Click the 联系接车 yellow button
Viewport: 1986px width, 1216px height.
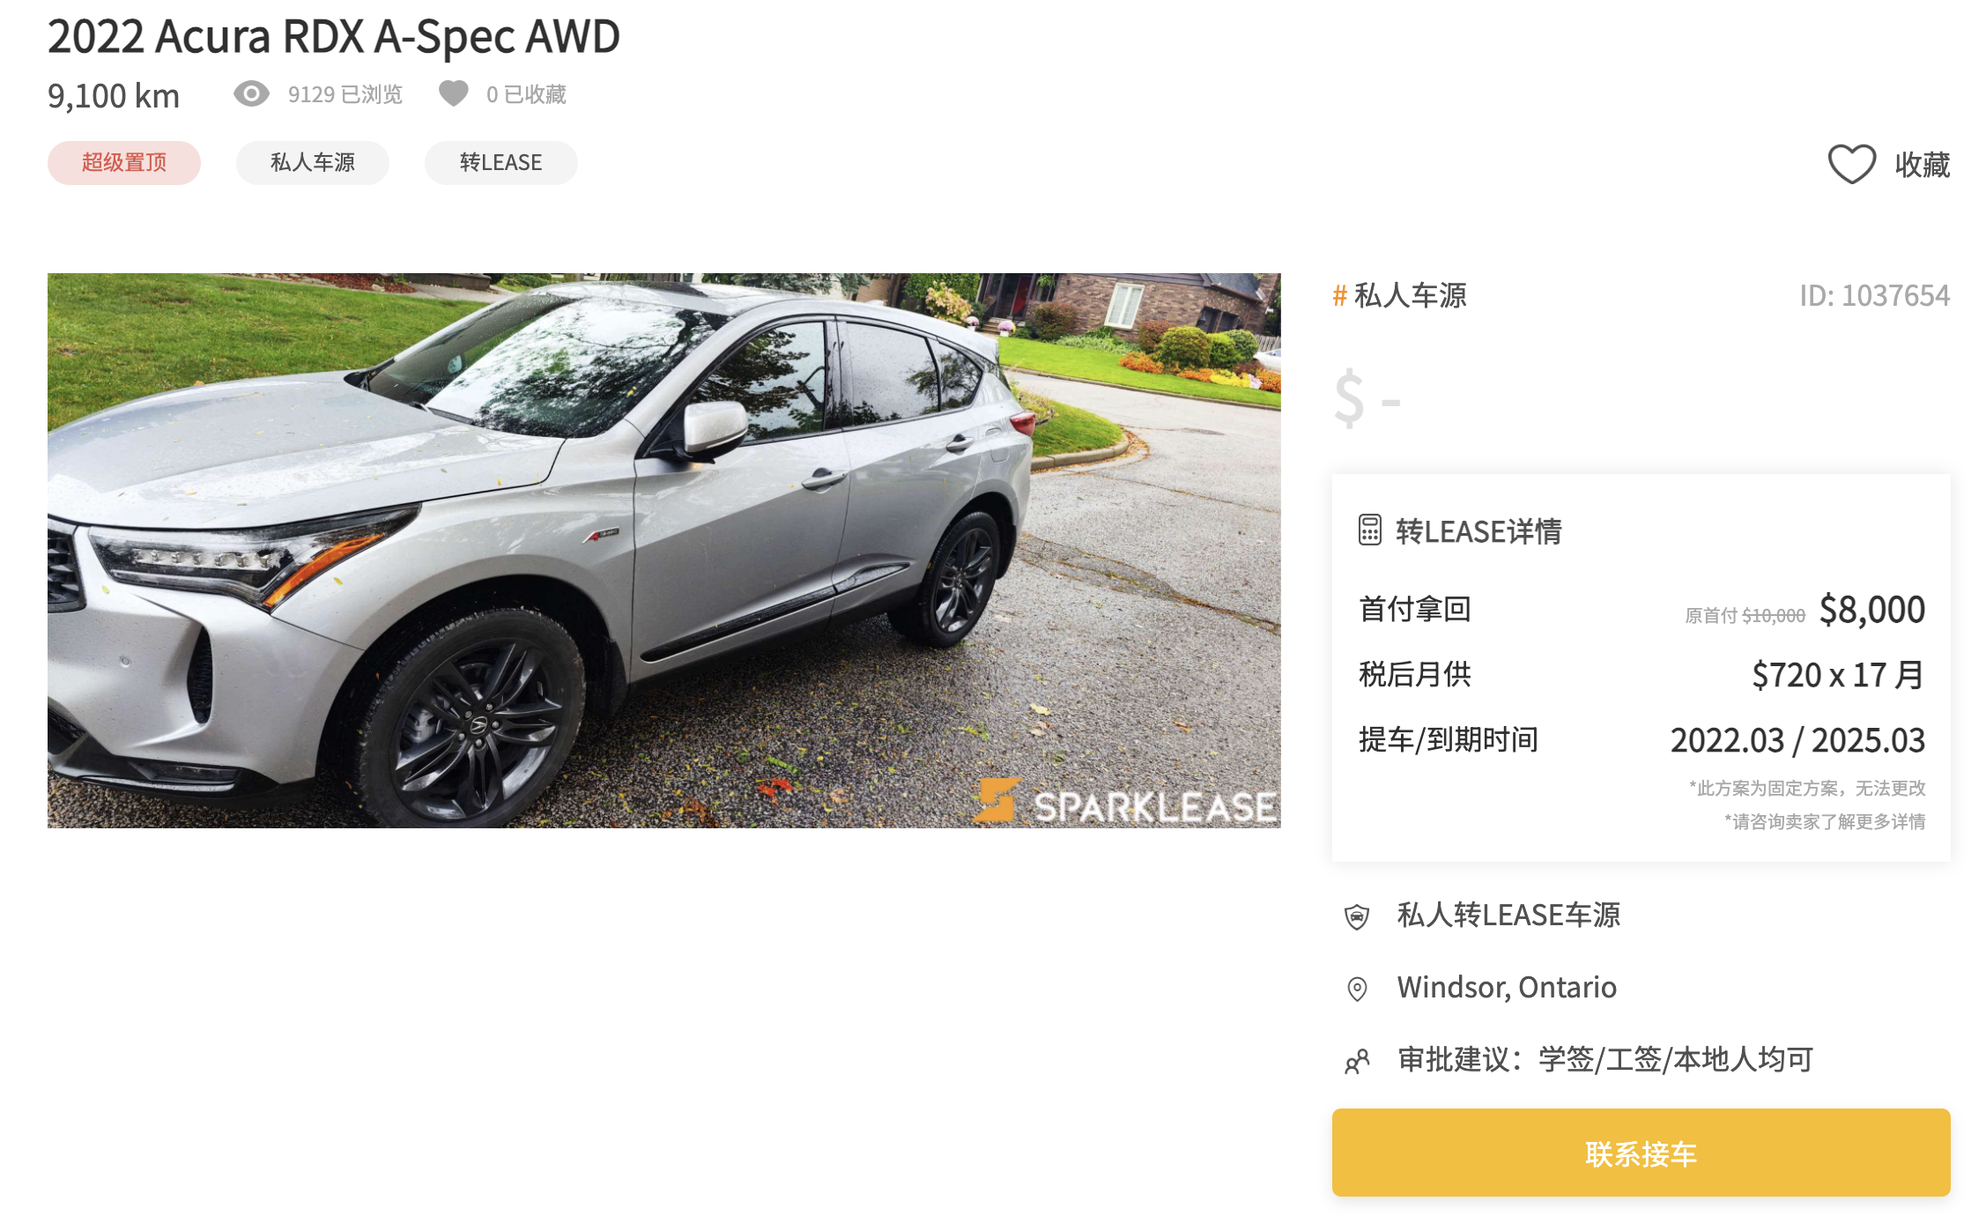point(1641,1153)
